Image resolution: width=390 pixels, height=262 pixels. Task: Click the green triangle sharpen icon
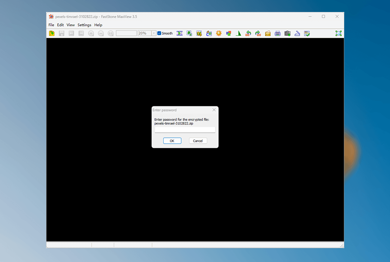pos(238,33)
